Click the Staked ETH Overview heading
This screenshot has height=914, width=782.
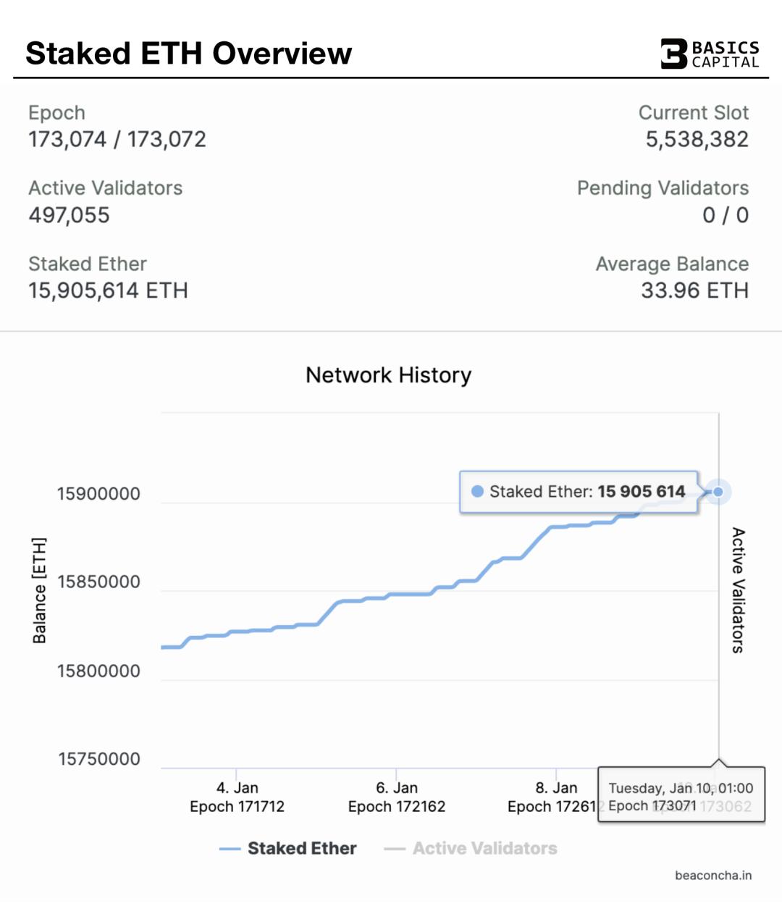click(188, 54)
